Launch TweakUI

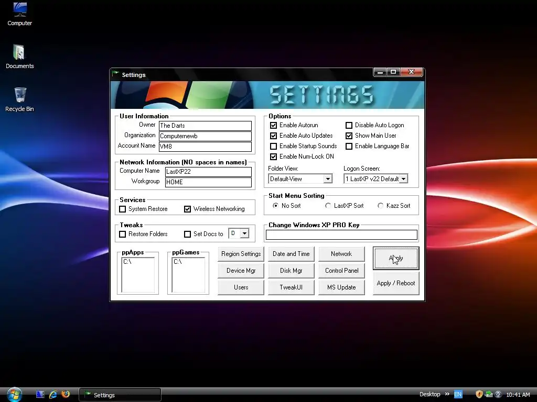pos(291,287)
